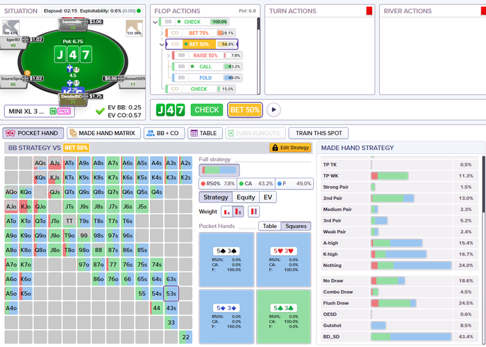Click the BB + CO players icon
Image resolution: width=486 pixels, height=347 pixels.
click(x=151, y=133)
